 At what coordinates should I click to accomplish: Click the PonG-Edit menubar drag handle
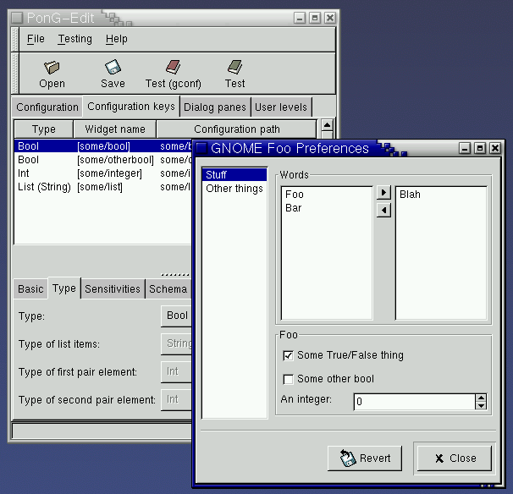15,40
